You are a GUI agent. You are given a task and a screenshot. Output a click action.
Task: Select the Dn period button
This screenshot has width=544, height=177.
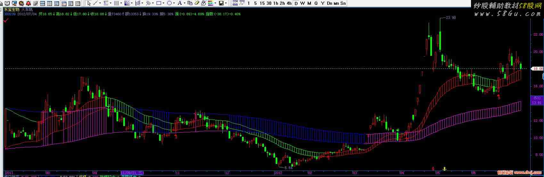click(x=329, y=3)
